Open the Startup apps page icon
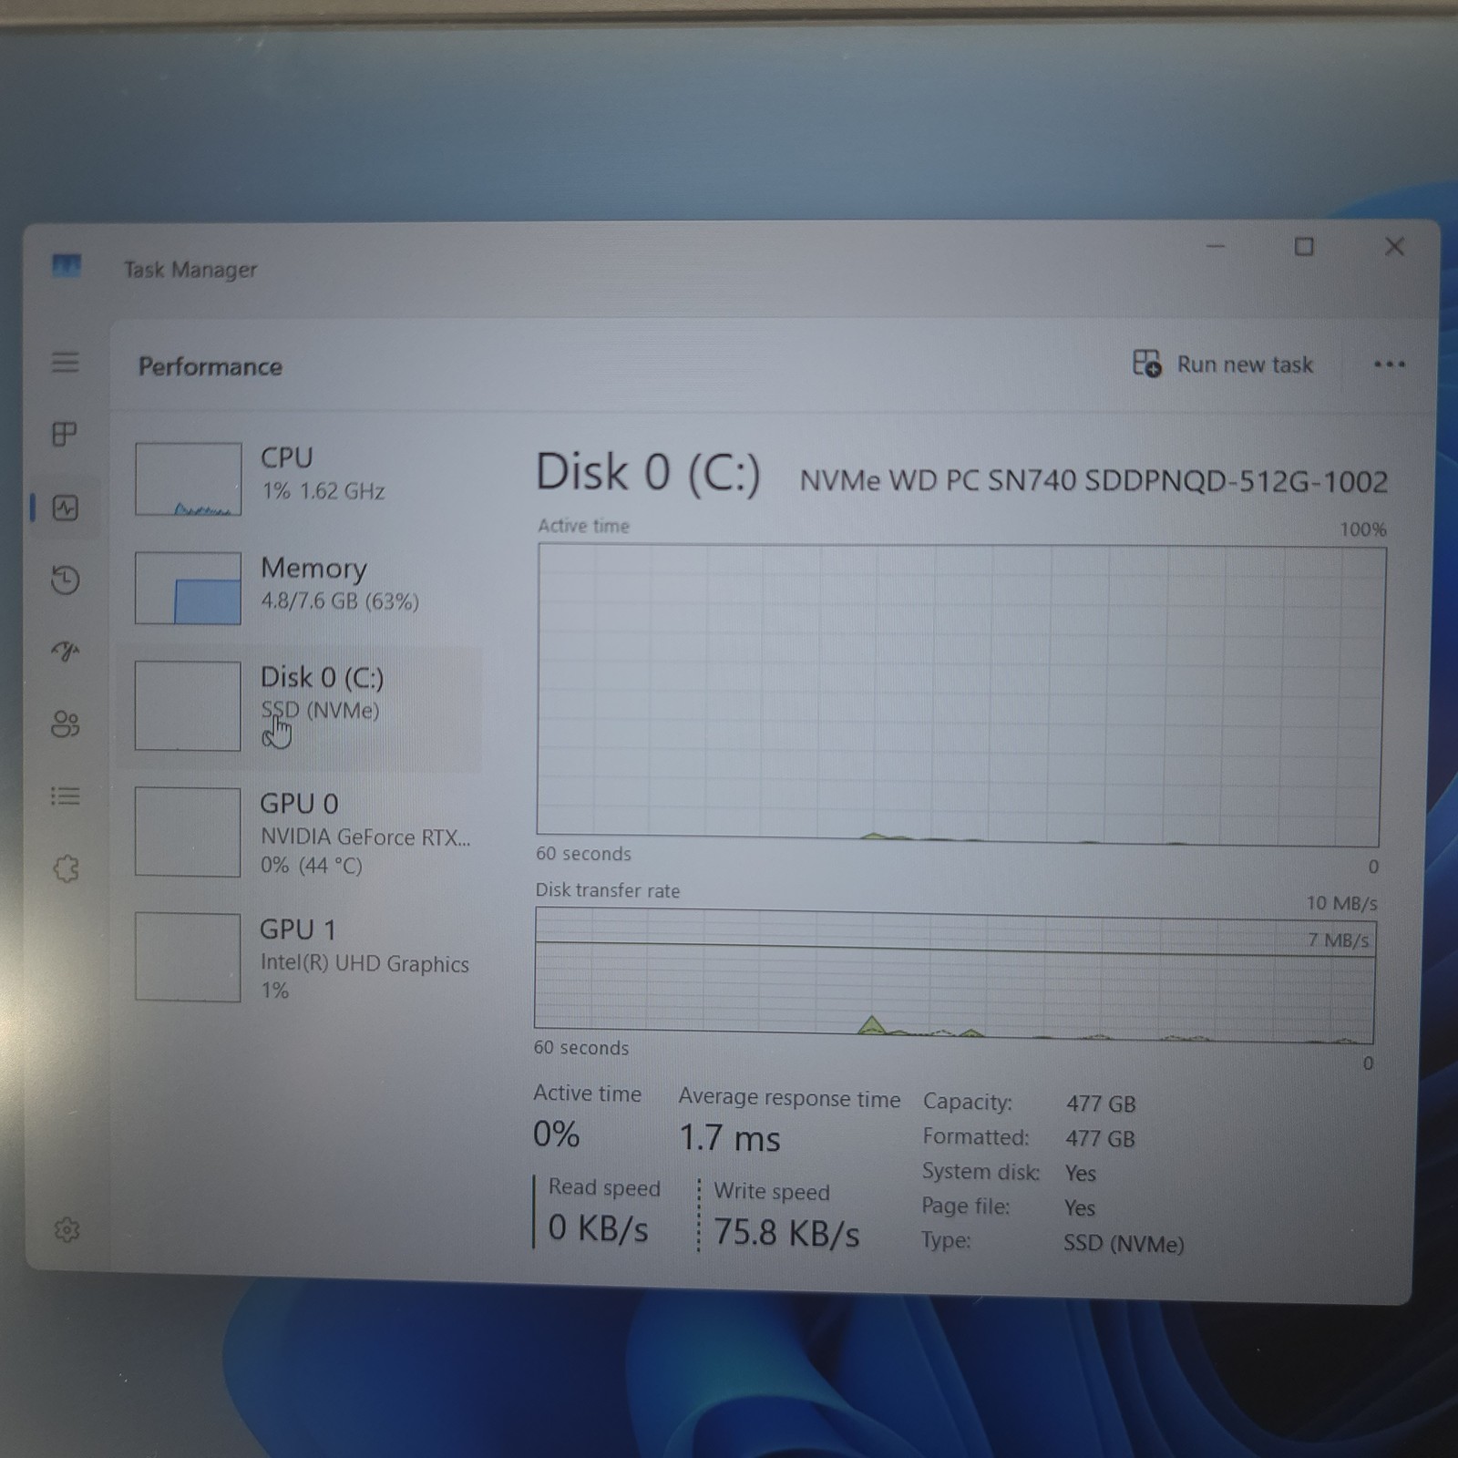This screenshot has width=1458, height=1458. (66, 651)
